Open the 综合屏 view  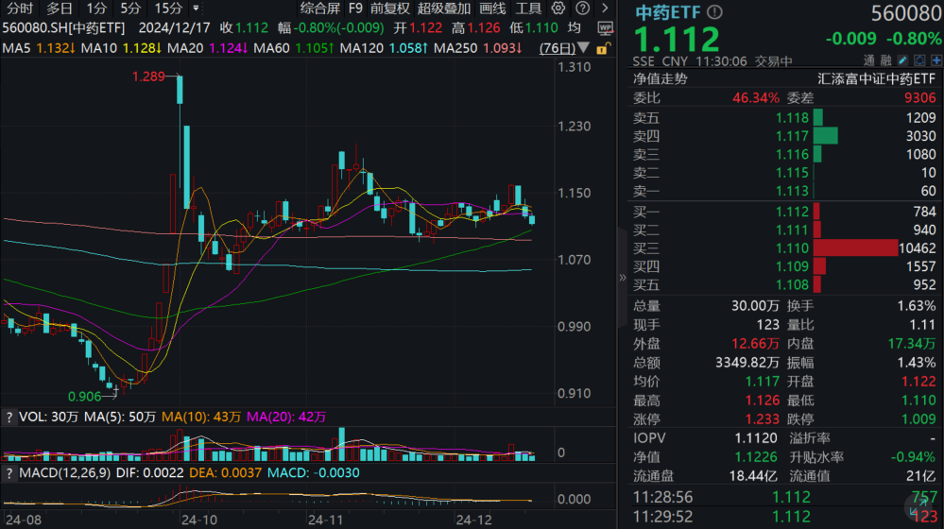pyautogui.click(x=319, y=9)
